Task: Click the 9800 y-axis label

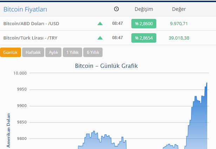Action: coord(22,139)
